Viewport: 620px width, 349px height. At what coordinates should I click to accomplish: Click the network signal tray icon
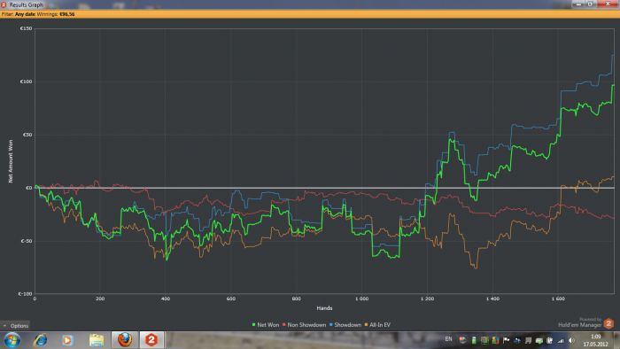[561, 340]
